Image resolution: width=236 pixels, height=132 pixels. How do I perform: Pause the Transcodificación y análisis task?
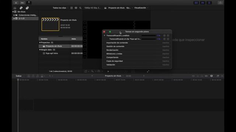[x=164, y=36]
